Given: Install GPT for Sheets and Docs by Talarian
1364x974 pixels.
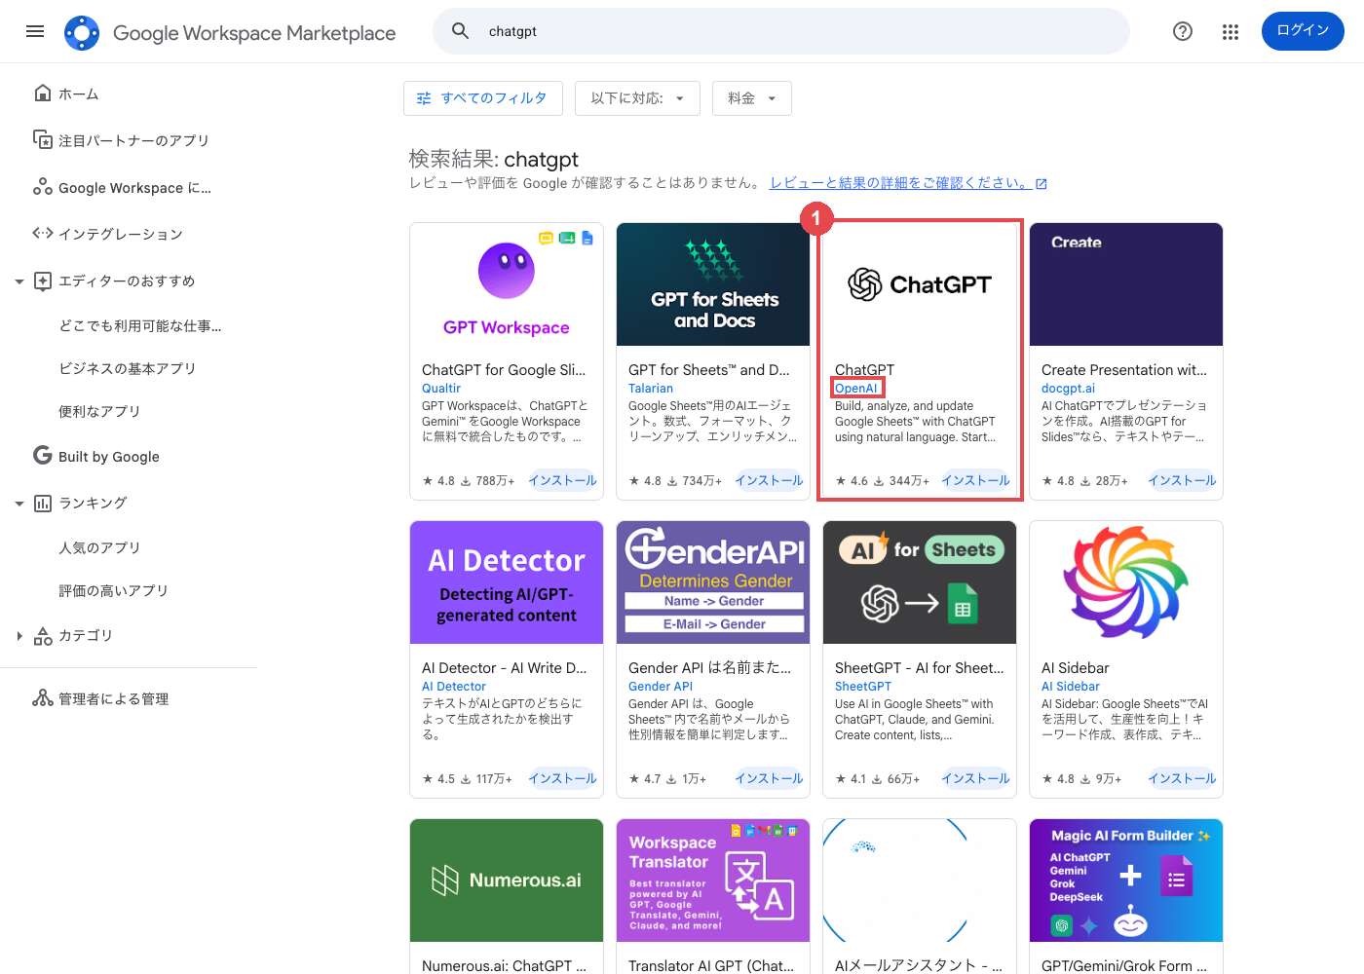Looking at the screenshot, I should tap(769, 480).
